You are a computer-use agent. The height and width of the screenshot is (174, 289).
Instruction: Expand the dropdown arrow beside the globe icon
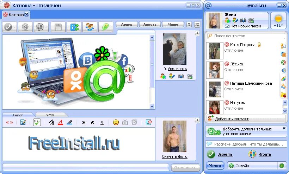[46, 27]
